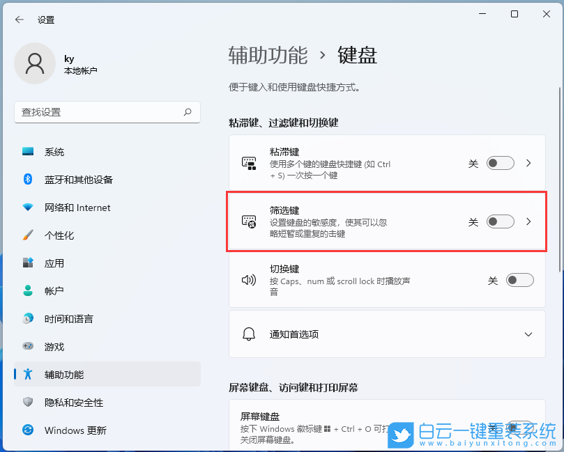
Task: Open Network and Internet via globe icon
Action: coord(27,207)
